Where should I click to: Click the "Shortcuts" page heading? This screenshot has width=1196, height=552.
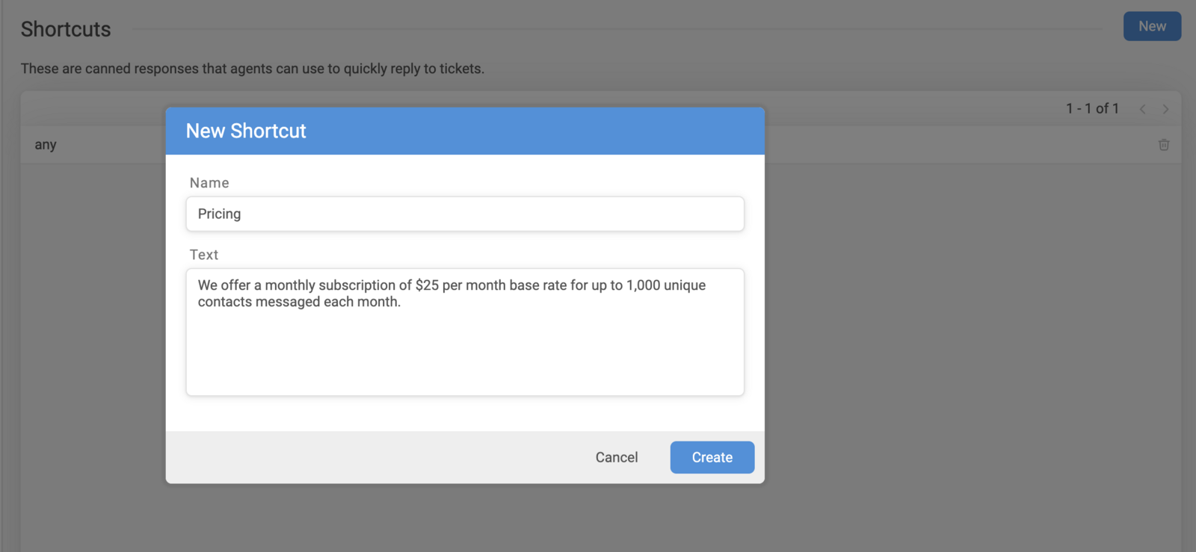[66, 29]
